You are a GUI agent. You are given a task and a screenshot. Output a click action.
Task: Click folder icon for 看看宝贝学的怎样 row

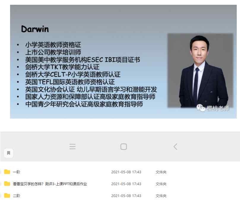[7, 184]
